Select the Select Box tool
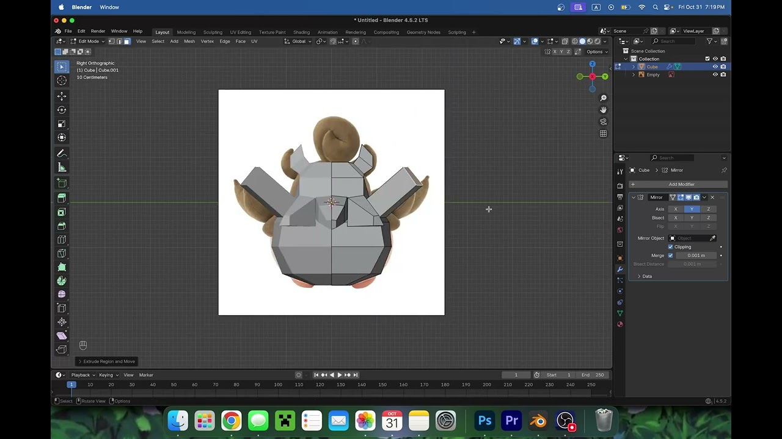The width and height of the screenshot is (782, 439). pyautogui.click(x=62, y=66)
